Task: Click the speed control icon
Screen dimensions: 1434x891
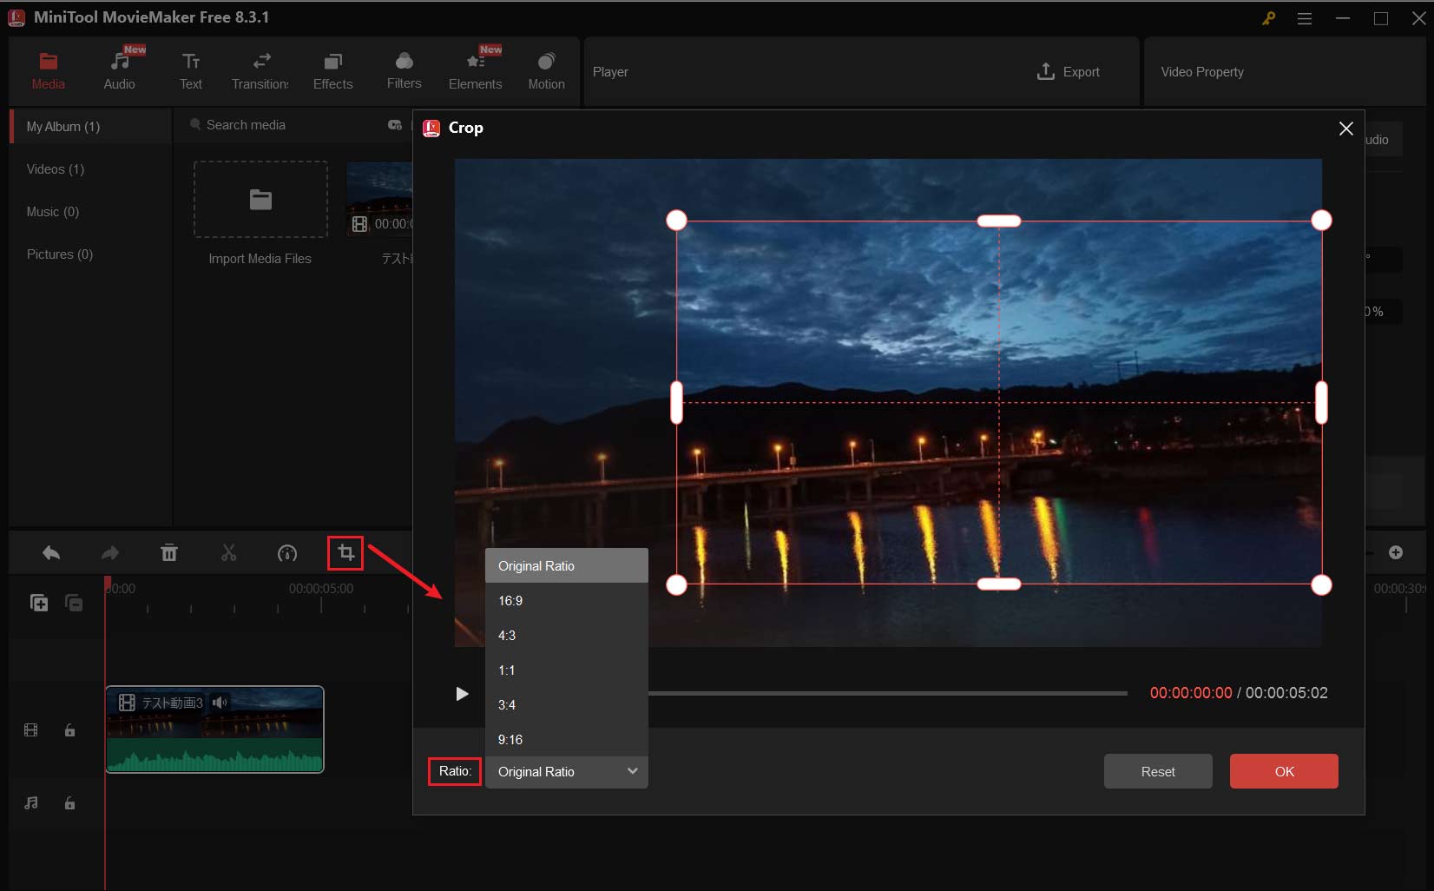Action: (x=286, y=553)
